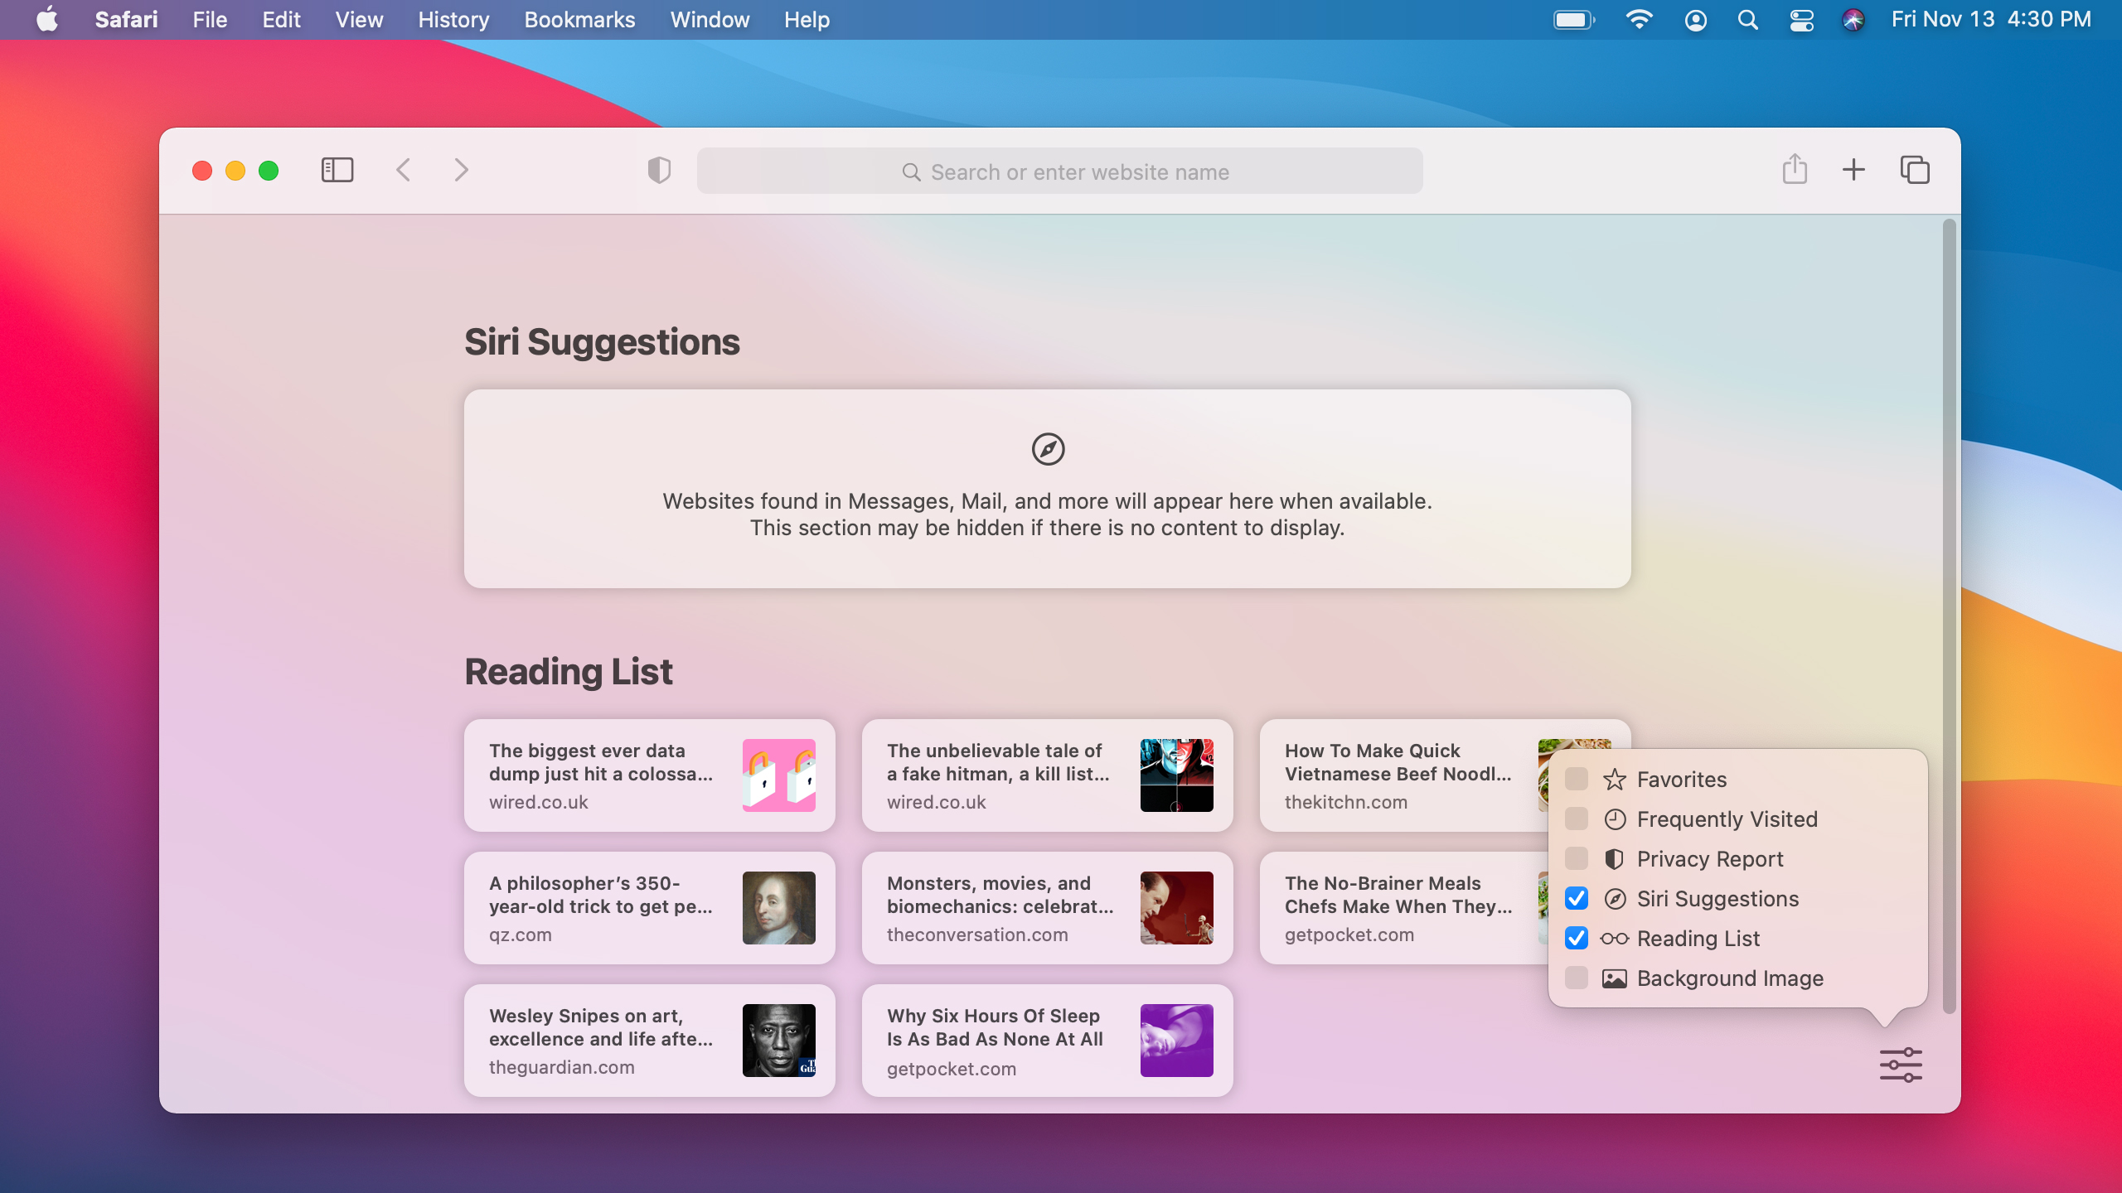The image size is (2122, 1193).
Task: Enable the Favorites checkbox
Action: coord(1577,779)
